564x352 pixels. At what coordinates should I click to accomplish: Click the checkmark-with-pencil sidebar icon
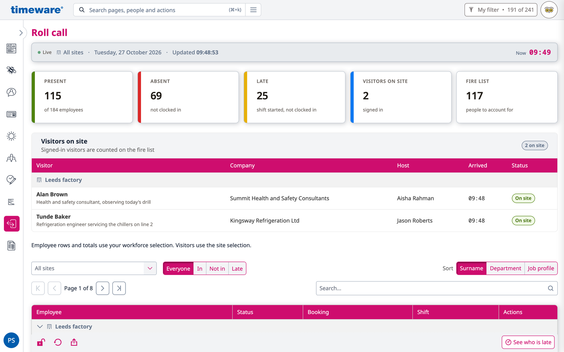click(x=11, y=180)
